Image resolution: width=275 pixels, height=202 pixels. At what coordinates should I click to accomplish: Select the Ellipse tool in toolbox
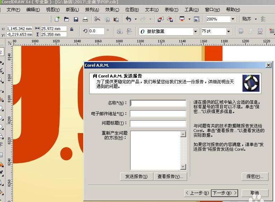1,118
